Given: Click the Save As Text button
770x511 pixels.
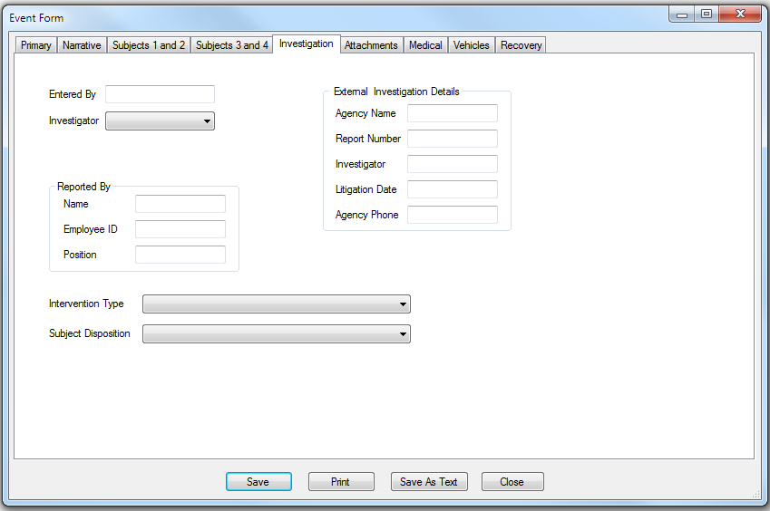Looking at the screenshot, I should 429,482.
